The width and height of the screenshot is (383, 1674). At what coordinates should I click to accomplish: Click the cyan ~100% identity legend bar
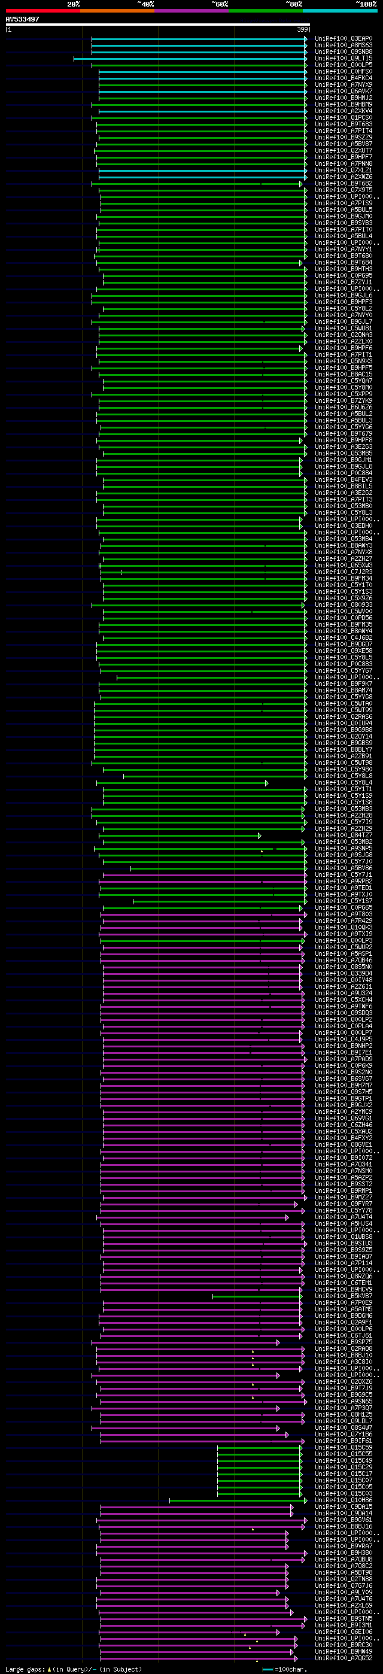pos(340,10)
